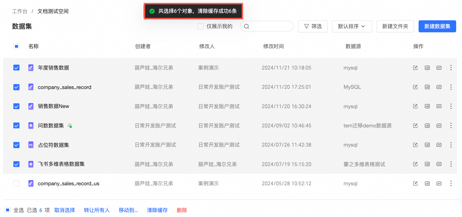Click 转让所有人 in the bottom bar

97,210
